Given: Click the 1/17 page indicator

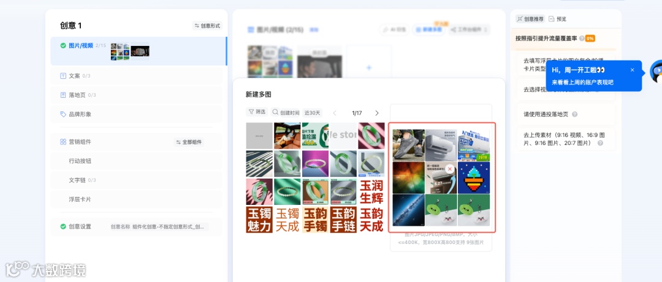Looking at the screenshot, I should point(357,113).
